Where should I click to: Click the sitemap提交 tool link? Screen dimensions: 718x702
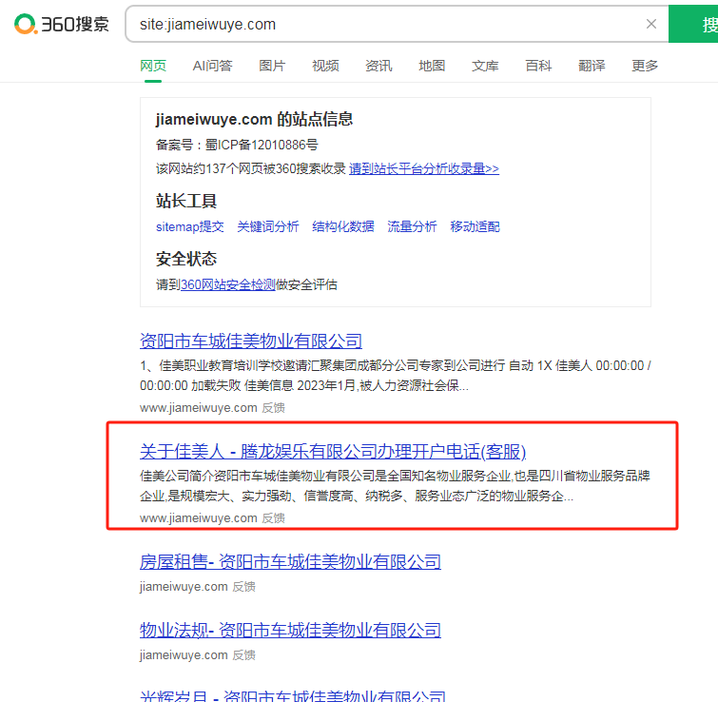tap(190, 226)
